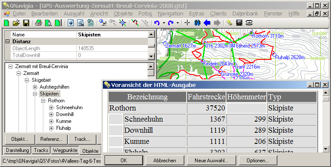Viewport: 331px width, 167px height.
Task: Create a new document with the green page icon
Action: (6, 23)
